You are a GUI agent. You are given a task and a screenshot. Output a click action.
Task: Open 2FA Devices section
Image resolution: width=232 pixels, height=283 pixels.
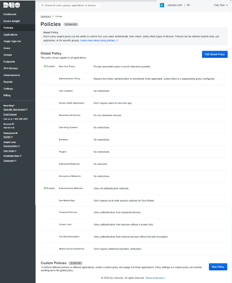click(x=11, y=68)
